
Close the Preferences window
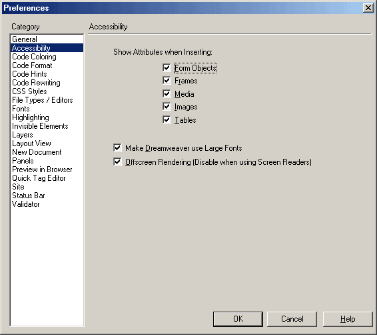pyautogui.click(x=368, y=8)
